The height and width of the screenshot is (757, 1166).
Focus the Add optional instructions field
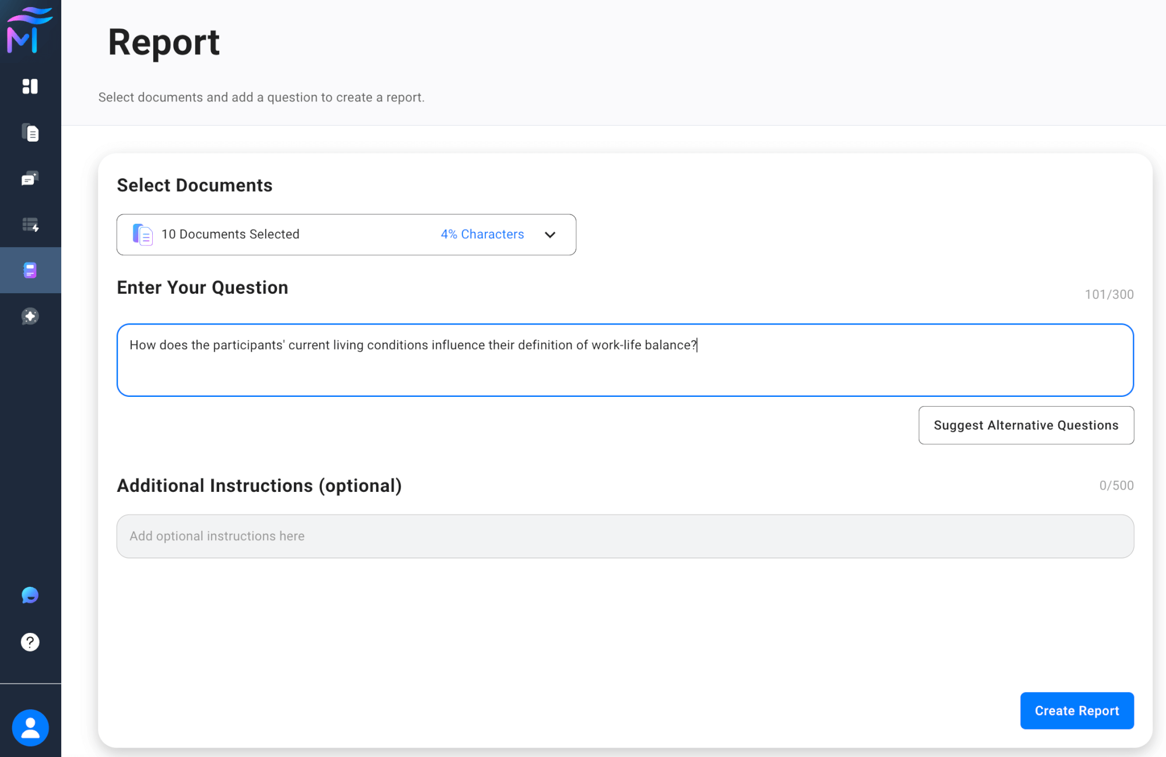click(624, 536)
